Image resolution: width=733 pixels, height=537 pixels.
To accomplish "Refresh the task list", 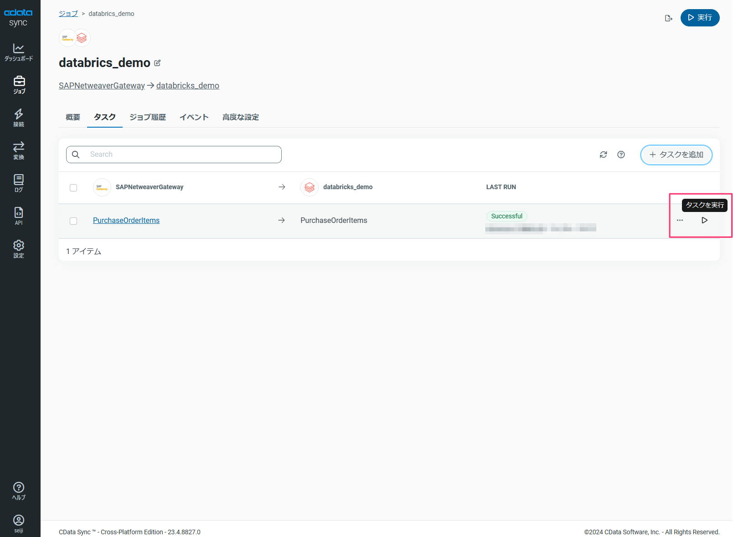I will [x=604, y=155].
